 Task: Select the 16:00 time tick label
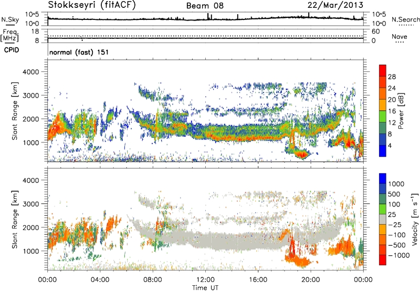pyautogui.click(x=258, y=280)
